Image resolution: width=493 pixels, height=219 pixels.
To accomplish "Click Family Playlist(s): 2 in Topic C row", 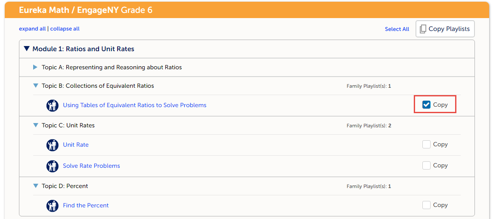I will pos(369,126).
